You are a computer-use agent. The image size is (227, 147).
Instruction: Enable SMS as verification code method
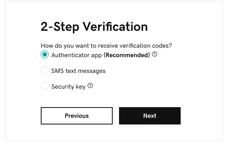click(x=45, y=70)
